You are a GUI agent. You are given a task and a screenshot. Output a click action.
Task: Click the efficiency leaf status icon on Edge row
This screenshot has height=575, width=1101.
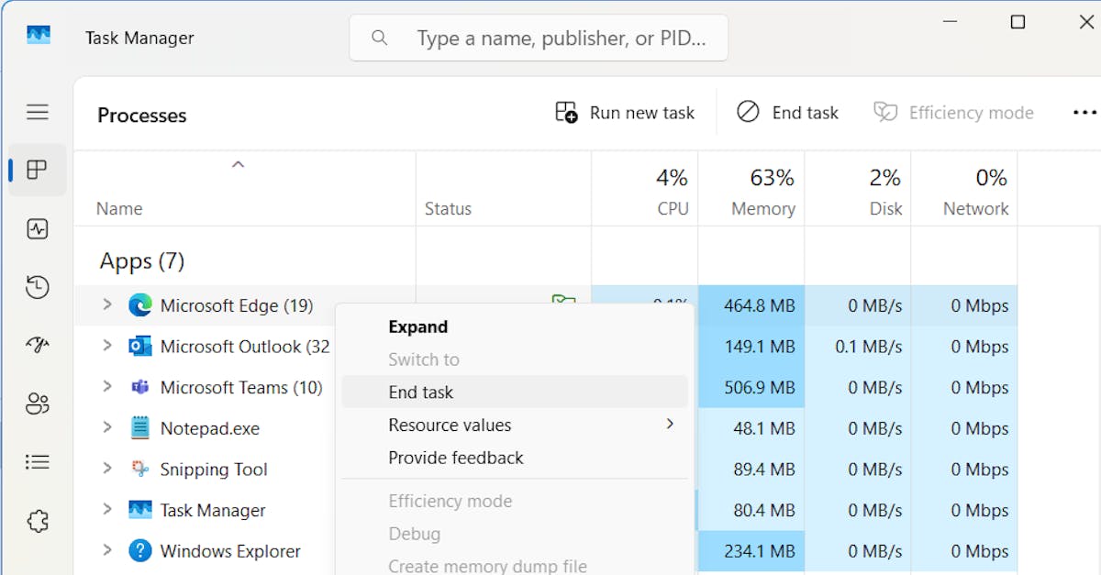[562, 299]
